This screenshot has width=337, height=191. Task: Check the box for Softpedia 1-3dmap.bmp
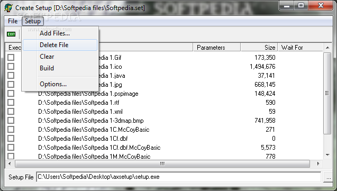tap(11, 121)
